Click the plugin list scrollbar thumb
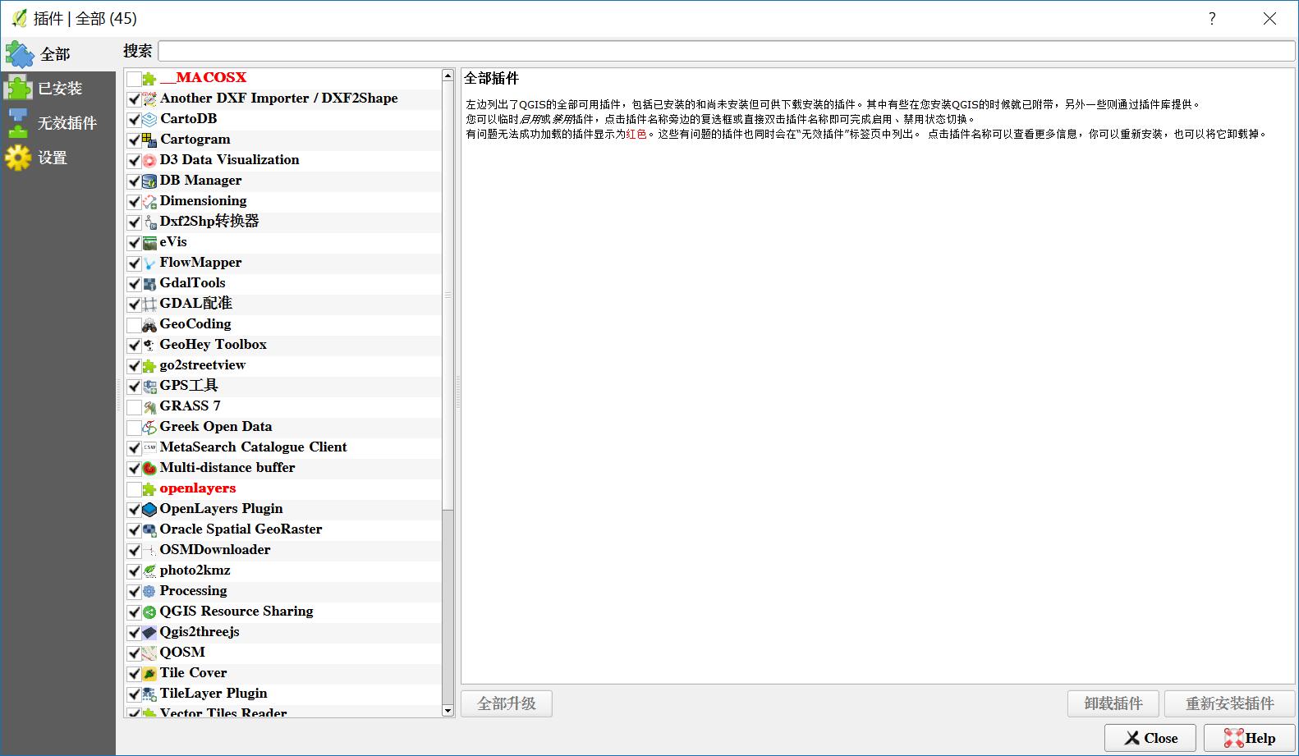The image size is (1299, 756). tap(448, 296)
